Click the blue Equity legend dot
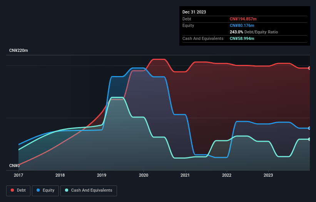316x202 pixels. 38,190
